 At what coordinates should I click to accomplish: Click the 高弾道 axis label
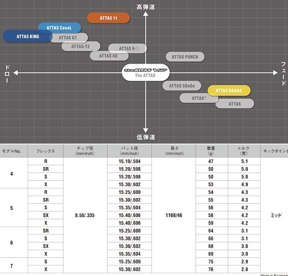146,7
